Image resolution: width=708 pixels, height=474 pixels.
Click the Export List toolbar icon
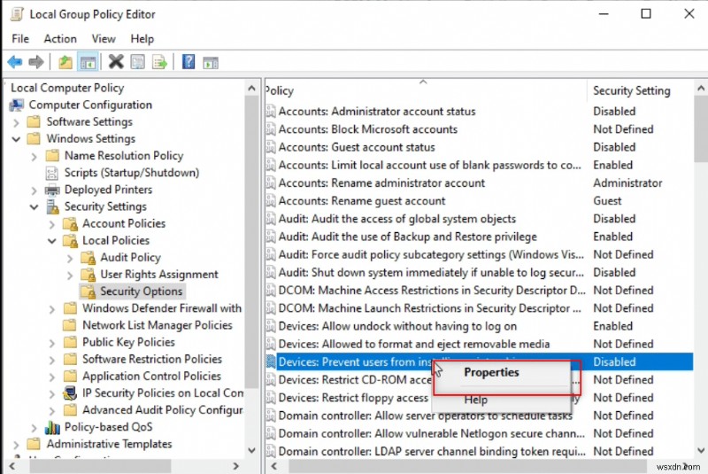pos(159,62)
